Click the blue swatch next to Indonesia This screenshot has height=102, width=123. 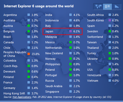[70, 20]
